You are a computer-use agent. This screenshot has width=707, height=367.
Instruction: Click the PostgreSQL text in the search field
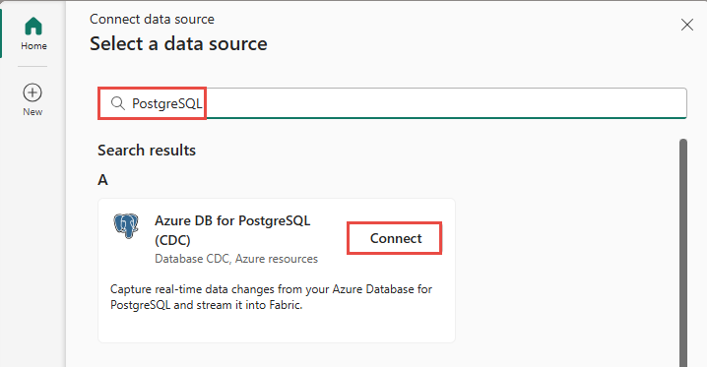coord(166,104)
